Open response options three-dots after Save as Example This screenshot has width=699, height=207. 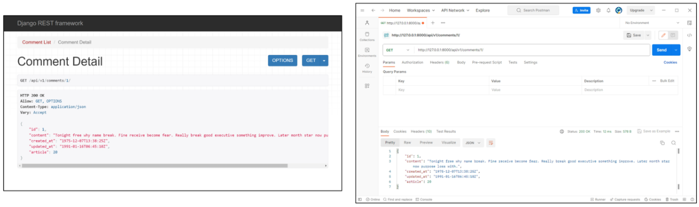tap(677, 131)
